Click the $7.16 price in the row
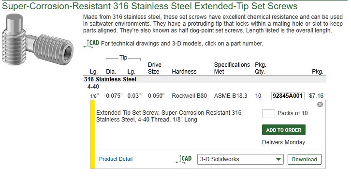351x184 pixels. click(x=316, y=96)
